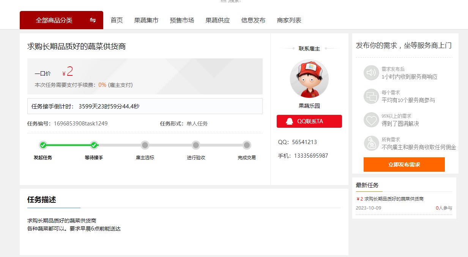The height and width of the screenshot is (257, 468).
Task: Click the QQ number 56541213
Action: point(304,142)
